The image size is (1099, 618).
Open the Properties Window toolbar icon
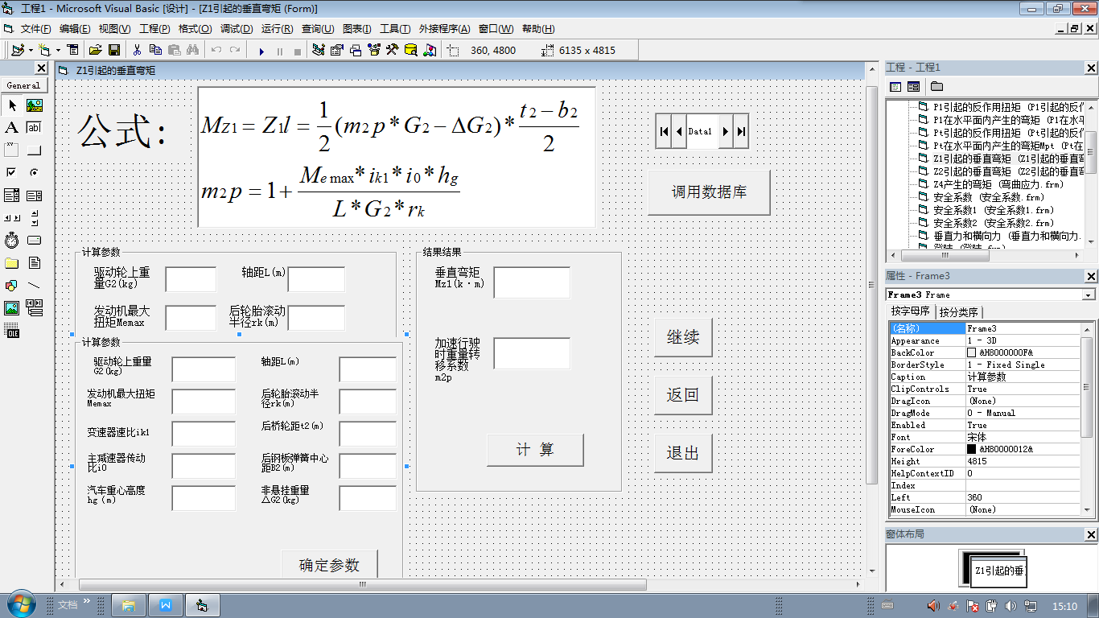[337, 50]
